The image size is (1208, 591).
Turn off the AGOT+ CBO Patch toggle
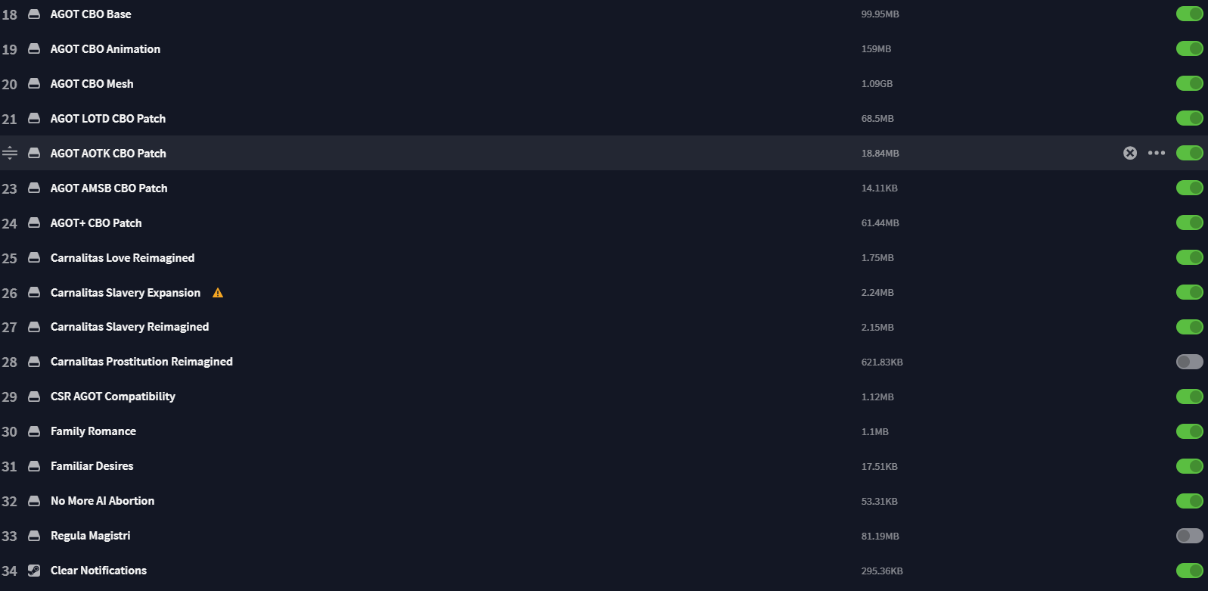[1190, 222]
